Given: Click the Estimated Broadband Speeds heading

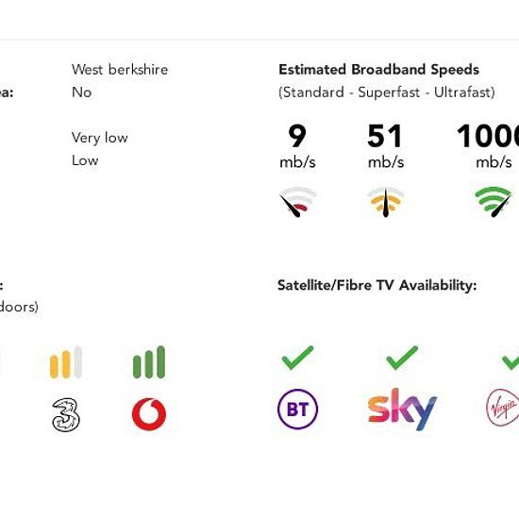Looking at the screenshot, I should pyautogui.click(x=379, y=70).
